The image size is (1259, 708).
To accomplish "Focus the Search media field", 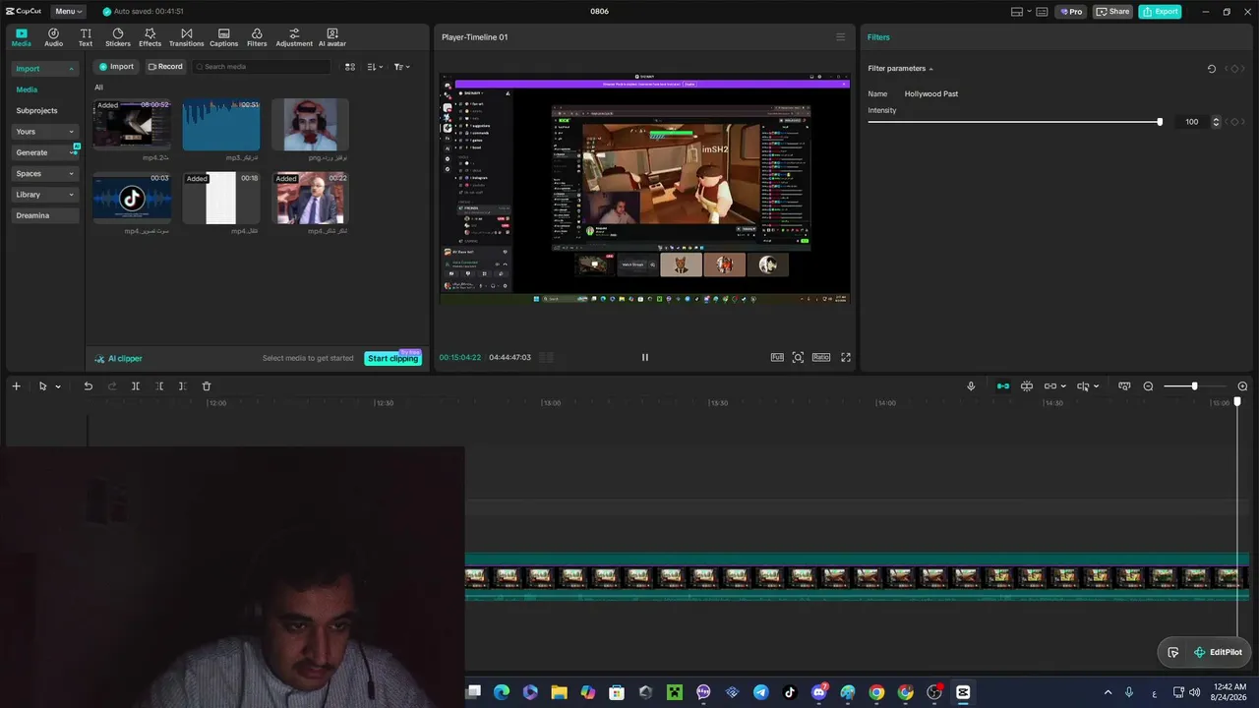I will (262, 67).
